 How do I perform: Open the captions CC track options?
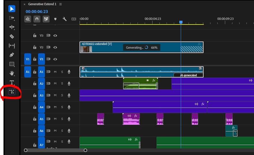point(74,19)
